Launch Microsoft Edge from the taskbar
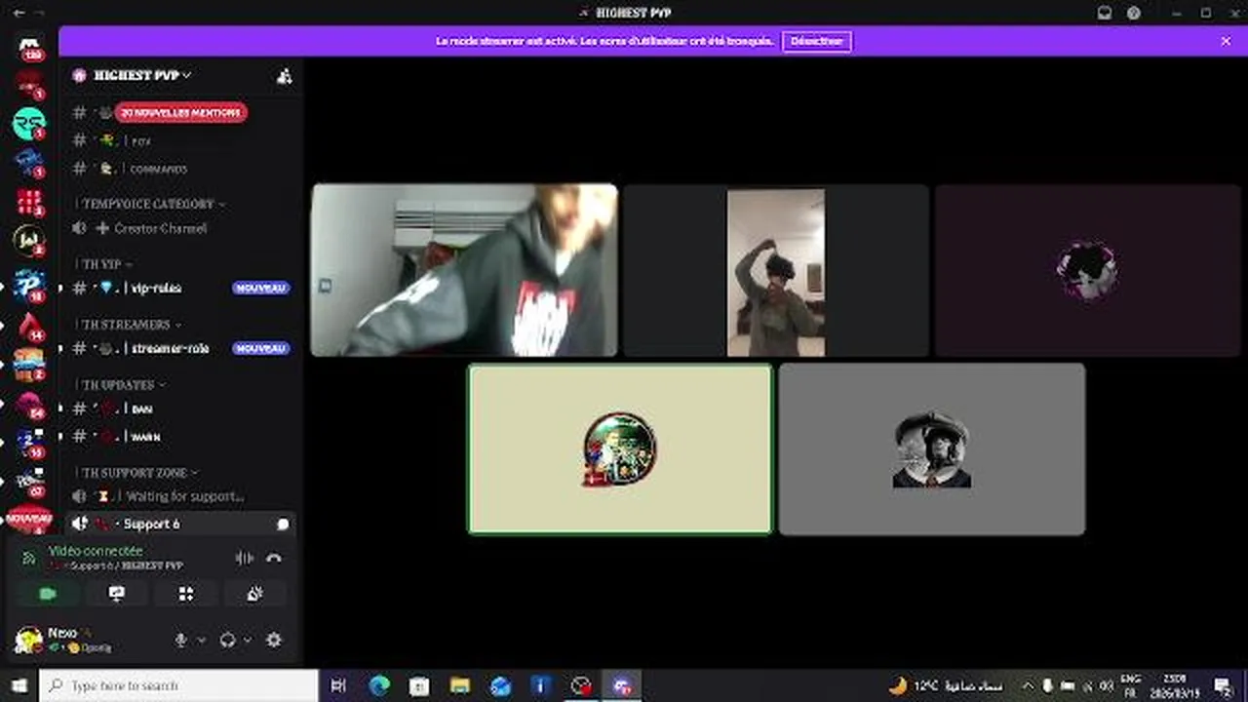 click(x=379, y=685)
